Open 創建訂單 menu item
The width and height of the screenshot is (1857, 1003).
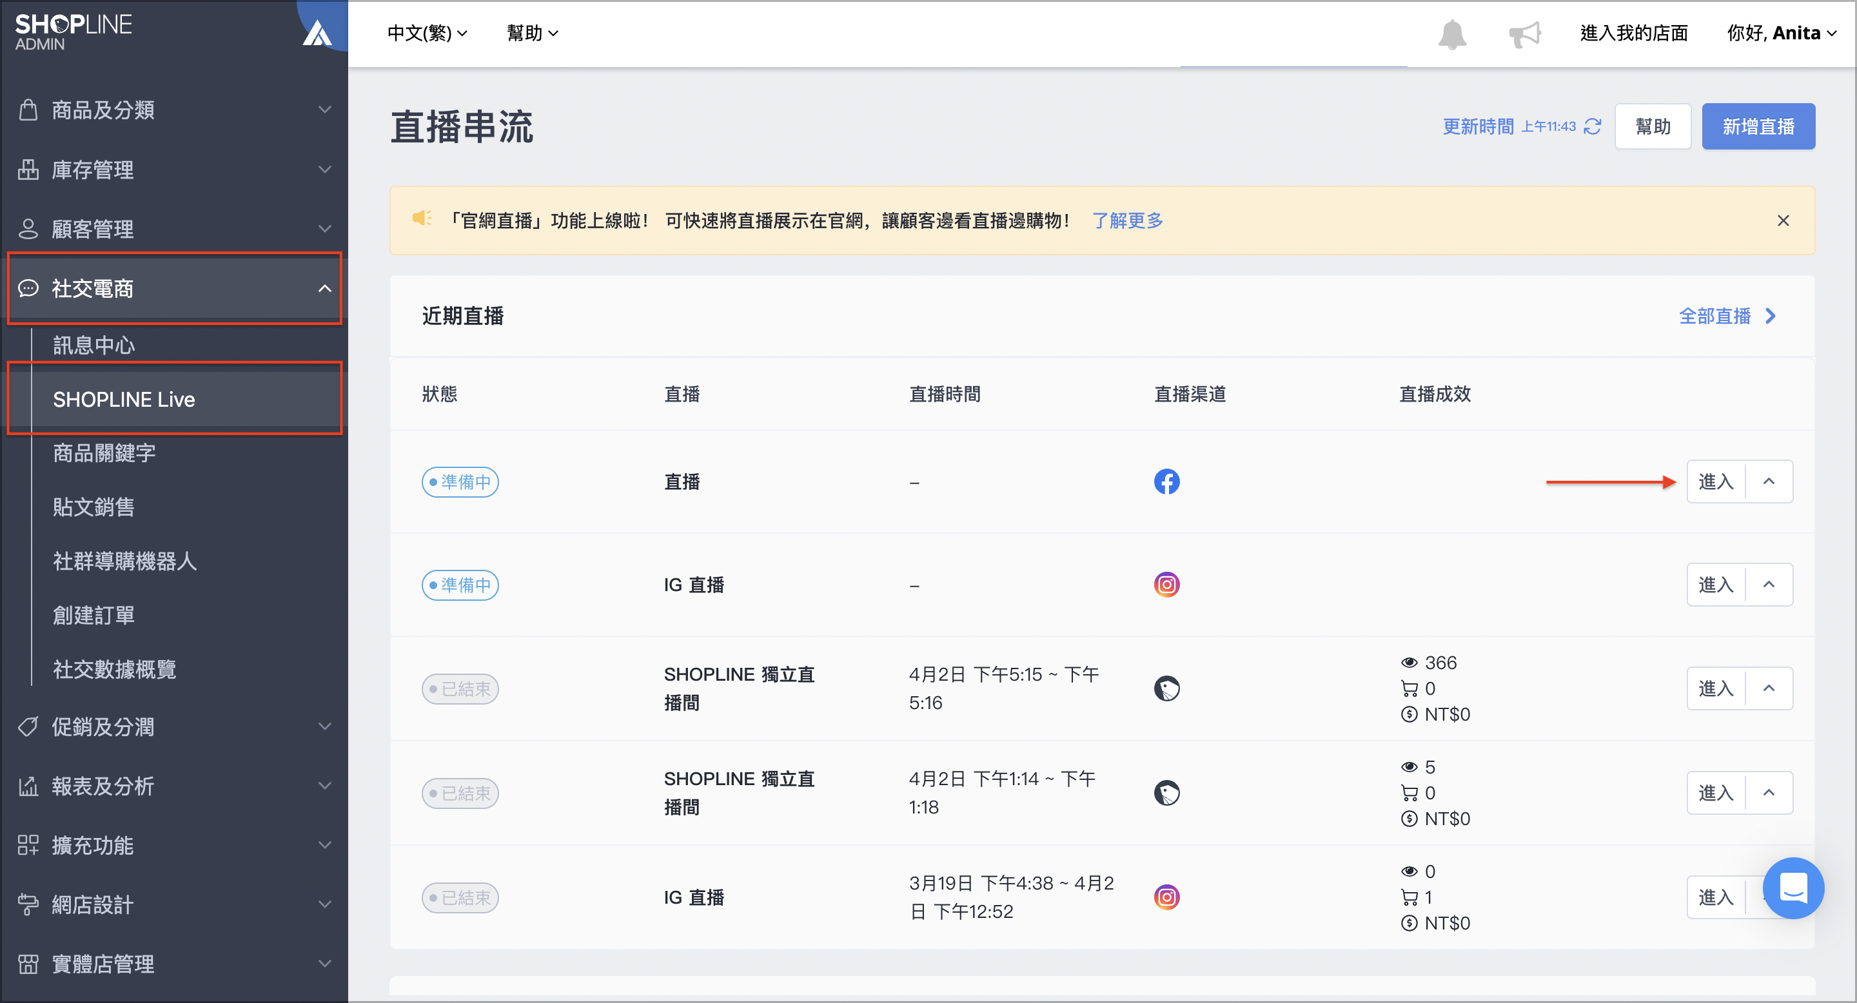point(93,616)
